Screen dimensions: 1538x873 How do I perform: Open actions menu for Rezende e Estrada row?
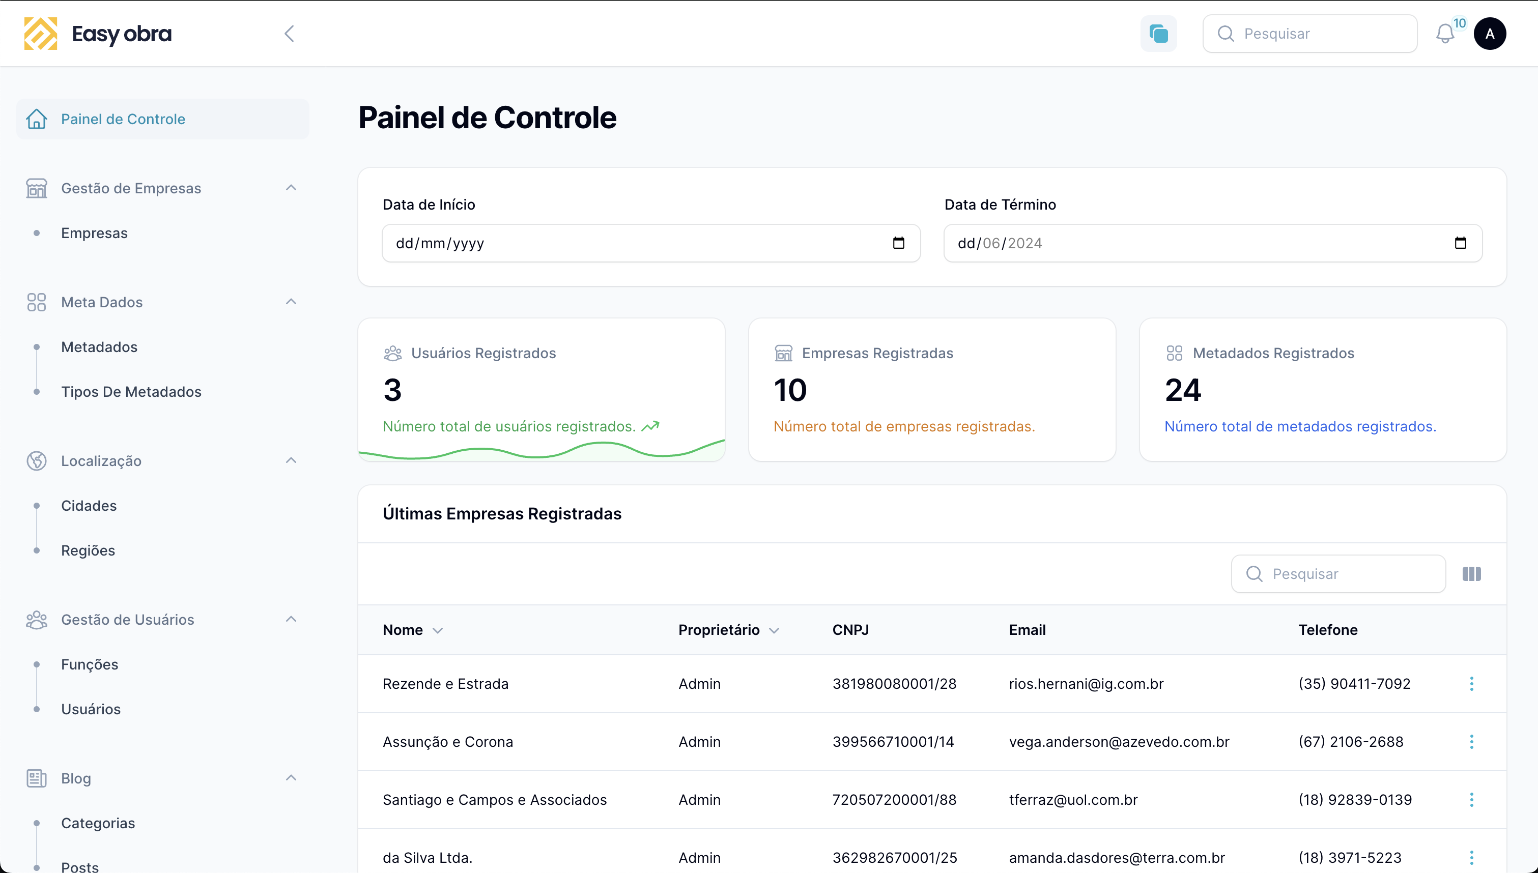click(x=1471, y=684)
